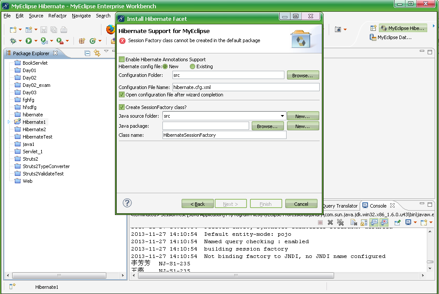
Task: Open the Source menu
Action: pos(36,16)
